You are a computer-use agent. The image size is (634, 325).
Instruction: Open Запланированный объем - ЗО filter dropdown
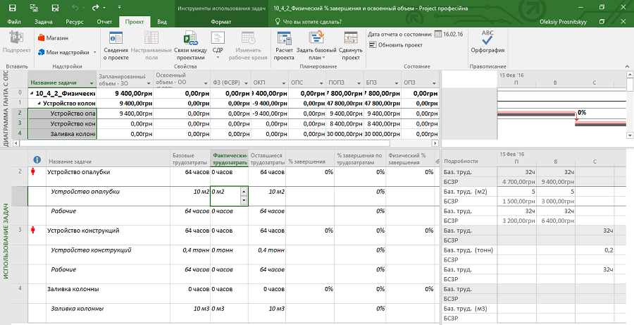click(x=149, y=83)
